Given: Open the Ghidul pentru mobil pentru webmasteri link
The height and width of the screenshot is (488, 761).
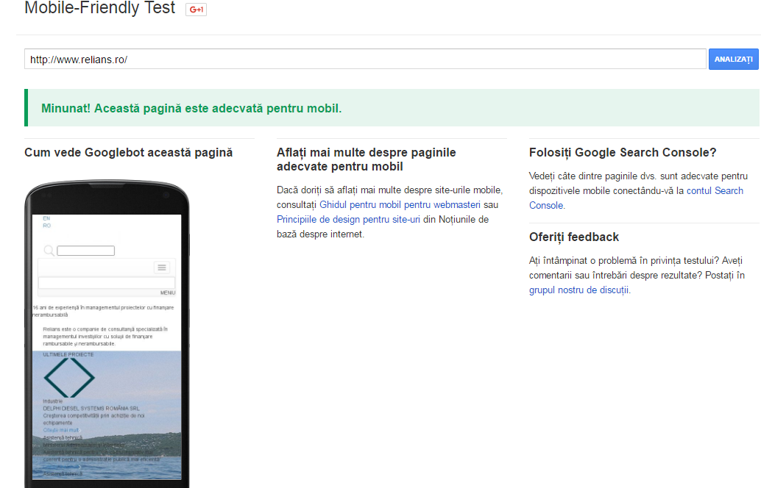Looking at the screenshot, I should (400, 204).
